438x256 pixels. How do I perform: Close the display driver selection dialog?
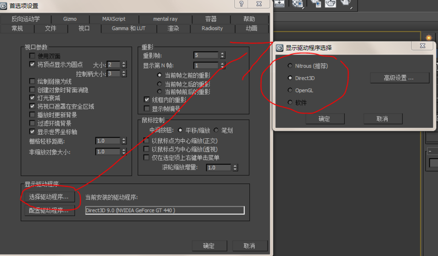423,46
